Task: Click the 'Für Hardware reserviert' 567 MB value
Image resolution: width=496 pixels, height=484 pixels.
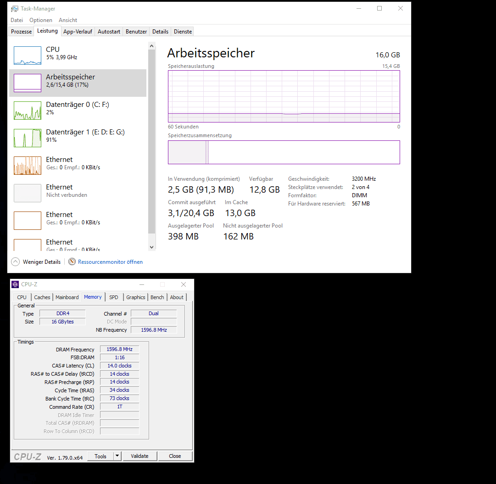Action: point(361,203)
